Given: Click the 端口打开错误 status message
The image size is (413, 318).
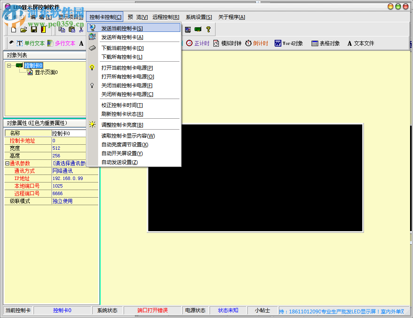Looking at the screenshot, I should tap(152, 310).
